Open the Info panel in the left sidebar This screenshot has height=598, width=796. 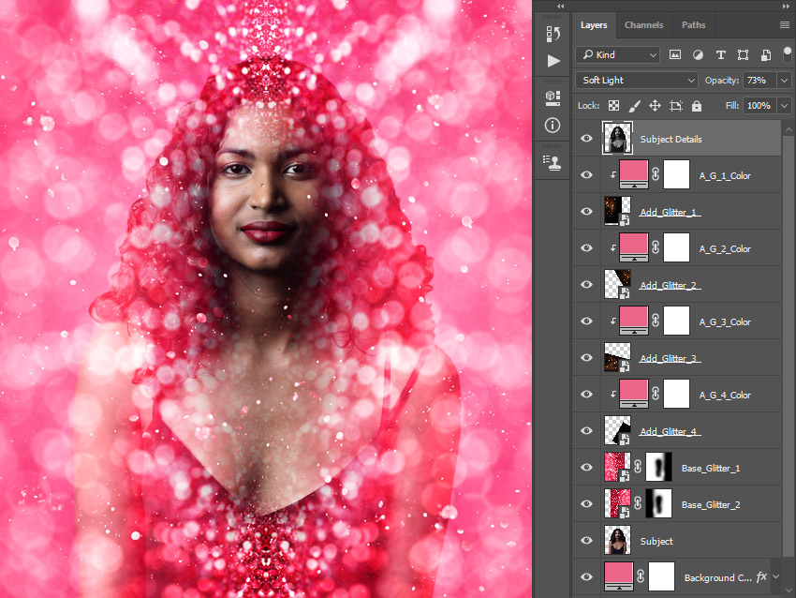point(552,125)
